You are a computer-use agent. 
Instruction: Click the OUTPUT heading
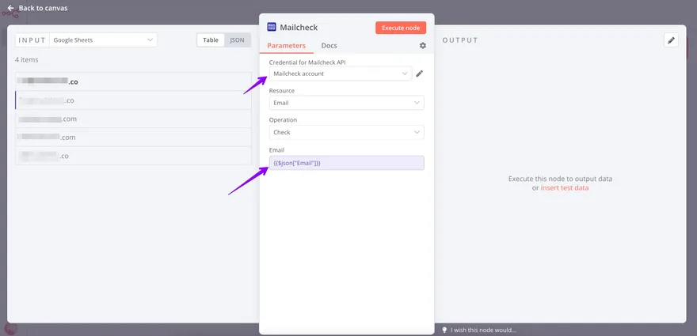[460, 40]
